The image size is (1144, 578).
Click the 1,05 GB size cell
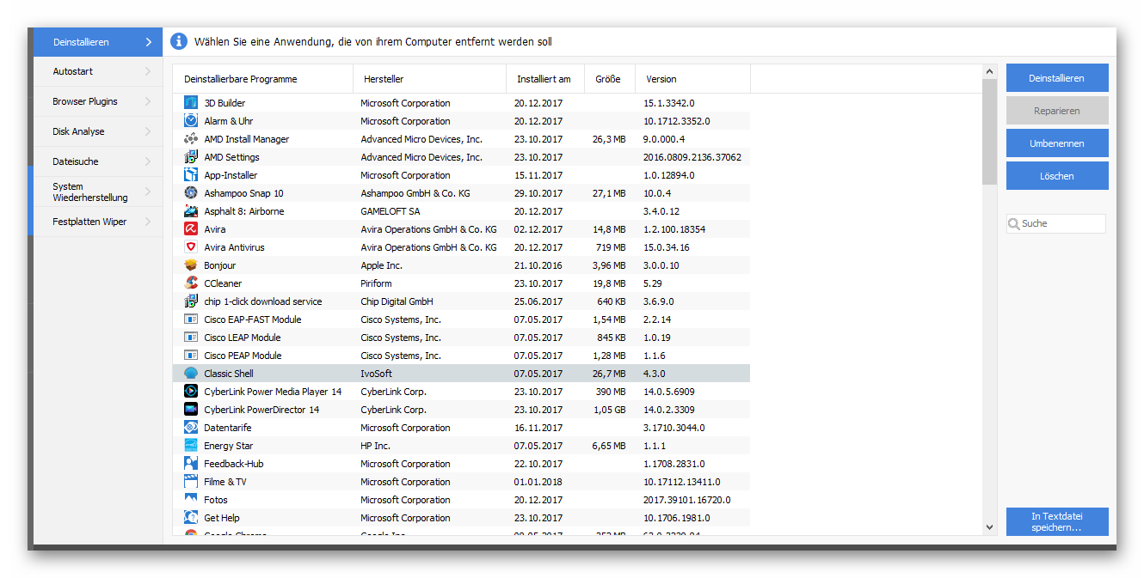(x=609, y=410)
